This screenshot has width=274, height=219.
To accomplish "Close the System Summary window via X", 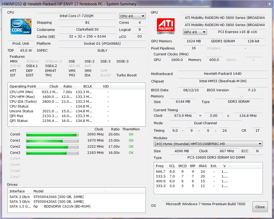I will tap(269, 4).
